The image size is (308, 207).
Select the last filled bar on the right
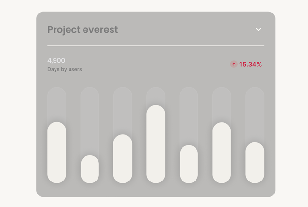point(254,163)
